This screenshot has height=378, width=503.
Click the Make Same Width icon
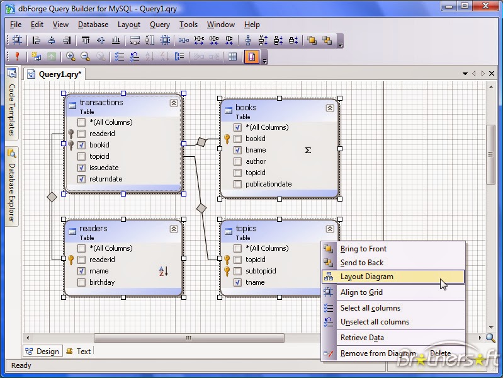pos(135,40)
